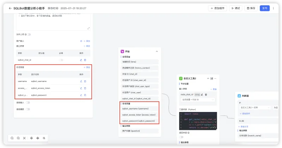The height and width of the screenshot is (148, 282).
Task: Select 对话用户 ID (chat_user_id) variable
Action: [x=140, y=80]
